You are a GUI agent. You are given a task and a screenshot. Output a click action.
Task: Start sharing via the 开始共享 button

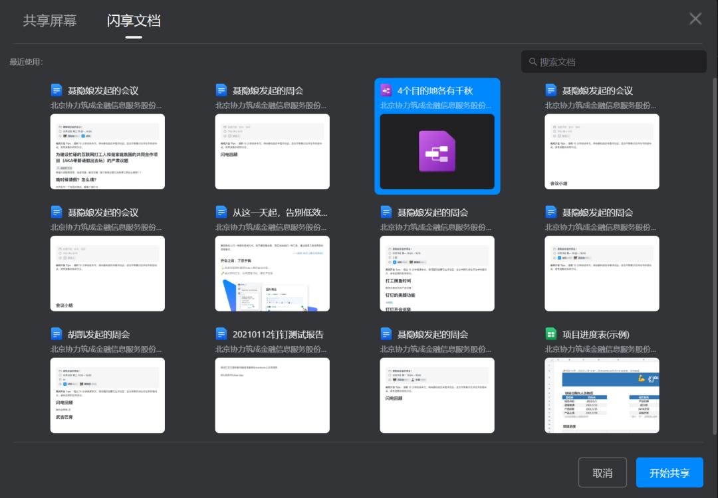pos(669,473)
